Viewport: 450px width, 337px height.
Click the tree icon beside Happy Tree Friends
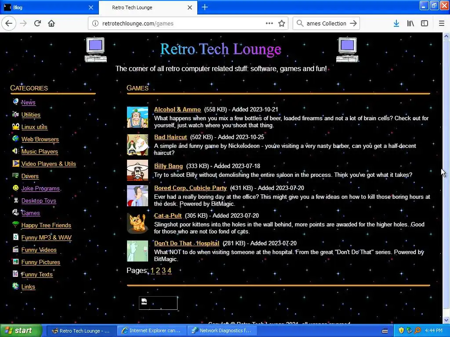point(15,224)
